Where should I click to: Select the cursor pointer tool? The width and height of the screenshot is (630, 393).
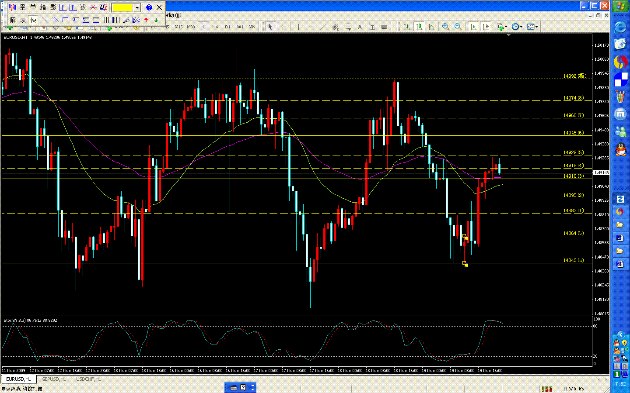pos(270,27)
